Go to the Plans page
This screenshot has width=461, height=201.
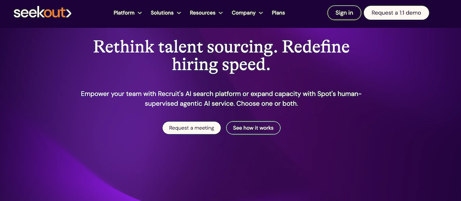pos(278,13)
